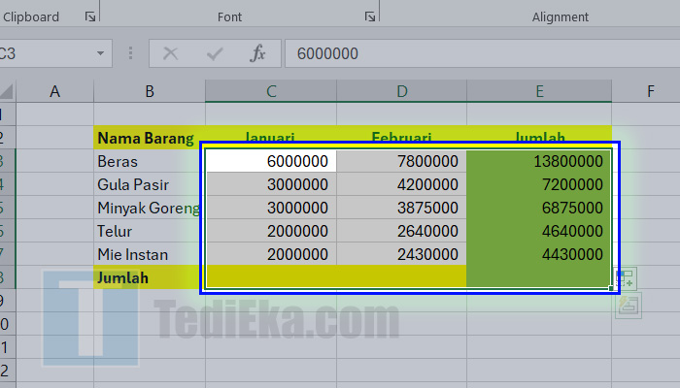Select the Minyak Goreng cell
Image resolution: width=680 pixels, height=388 pixels.
pyautogui.click(x=149, y=208)
